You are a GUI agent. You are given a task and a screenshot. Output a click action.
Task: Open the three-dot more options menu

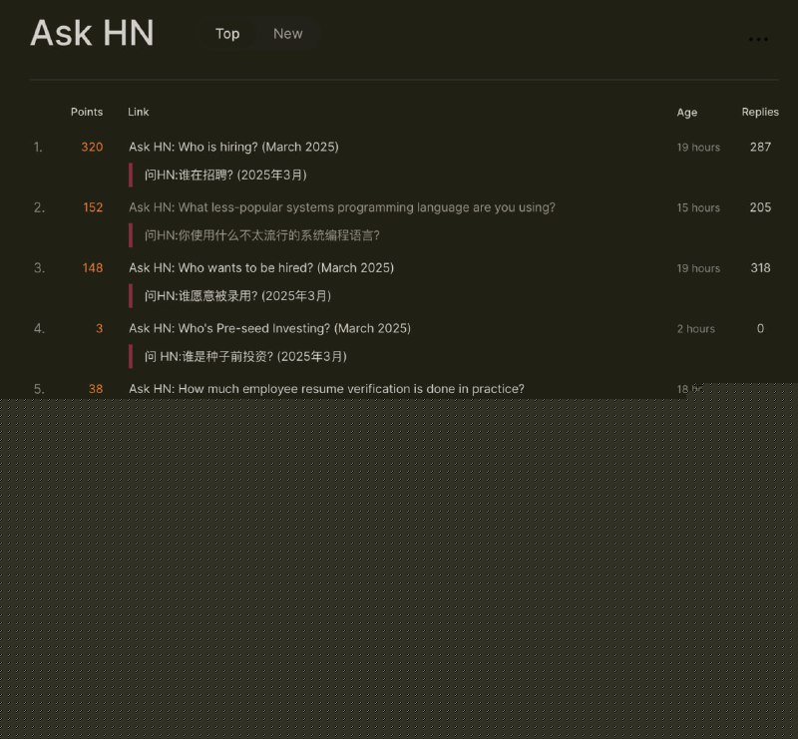(758, 40)
